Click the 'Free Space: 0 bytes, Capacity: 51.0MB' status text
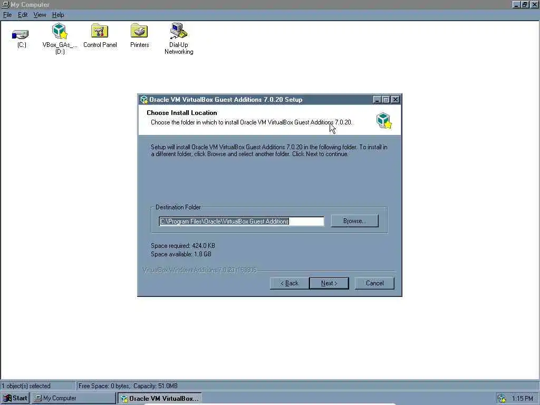The height and width of the screenshot is (405, 540). point(128,385)
